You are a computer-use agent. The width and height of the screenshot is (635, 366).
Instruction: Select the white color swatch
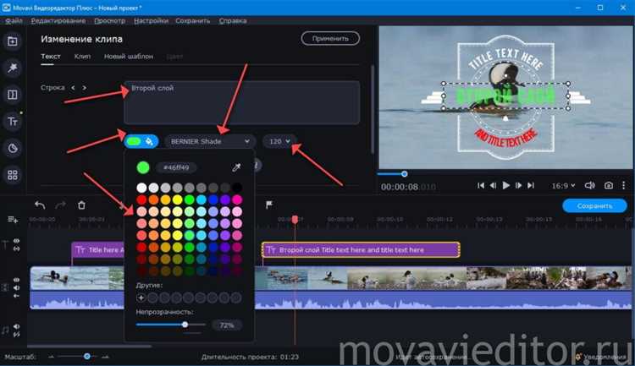click(141, 188)
